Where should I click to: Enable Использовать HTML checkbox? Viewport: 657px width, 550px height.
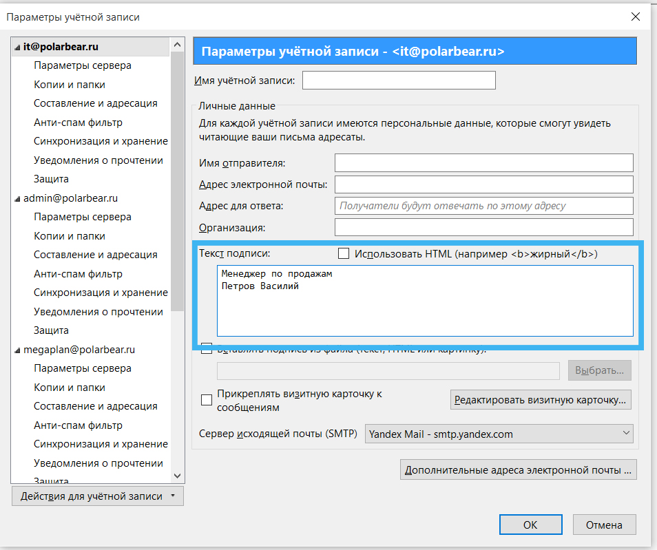(x=344, y=253)
